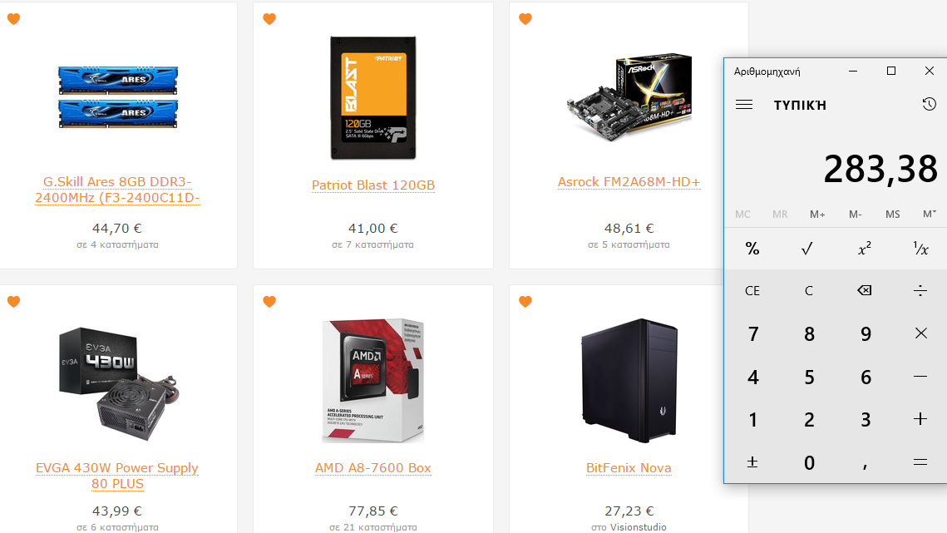
Task: Click the M+ memory add button
Action: click(x=817, y=214)
